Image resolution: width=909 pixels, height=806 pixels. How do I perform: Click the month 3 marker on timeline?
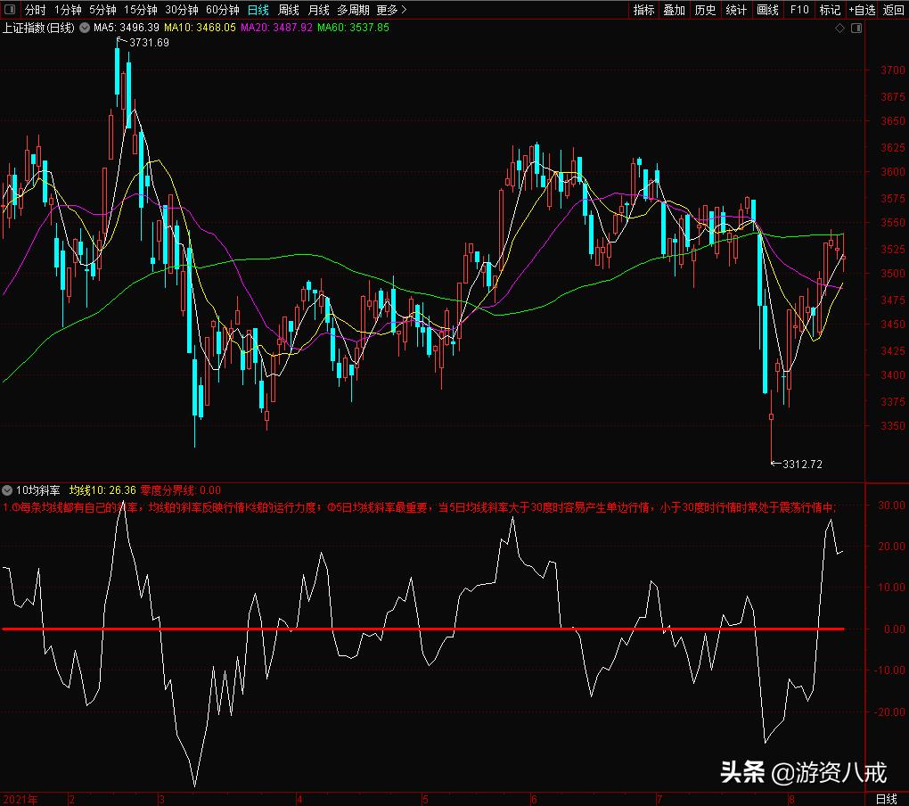161,800
